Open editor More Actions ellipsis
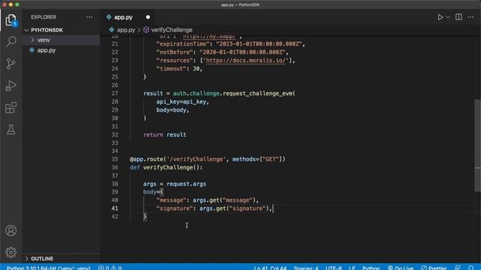The image size is (481, 270). [x=470, y=17]
